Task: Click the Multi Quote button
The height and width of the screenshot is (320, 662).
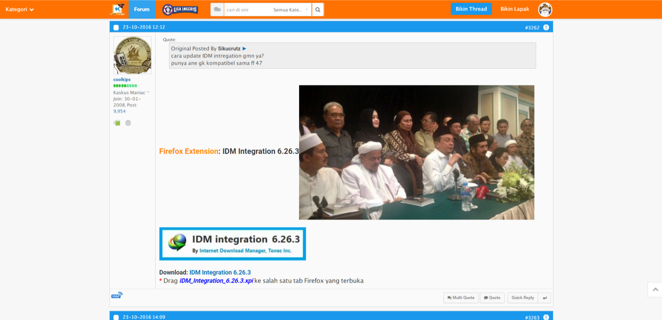Action: point(461,298)
